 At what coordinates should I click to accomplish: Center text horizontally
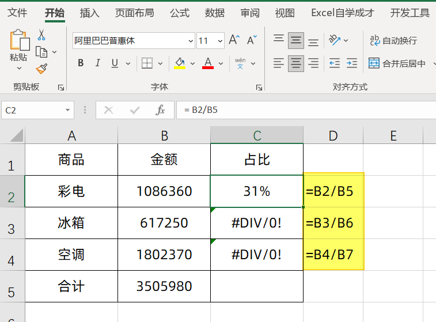click(x=296, y=63)
